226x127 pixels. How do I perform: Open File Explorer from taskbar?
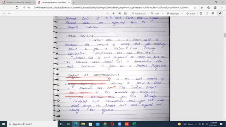tap(83, 124)
